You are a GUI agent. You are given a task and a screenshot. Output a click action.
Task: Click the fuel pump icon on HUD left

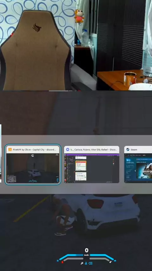pyautogui.click(x=58, y=261)
